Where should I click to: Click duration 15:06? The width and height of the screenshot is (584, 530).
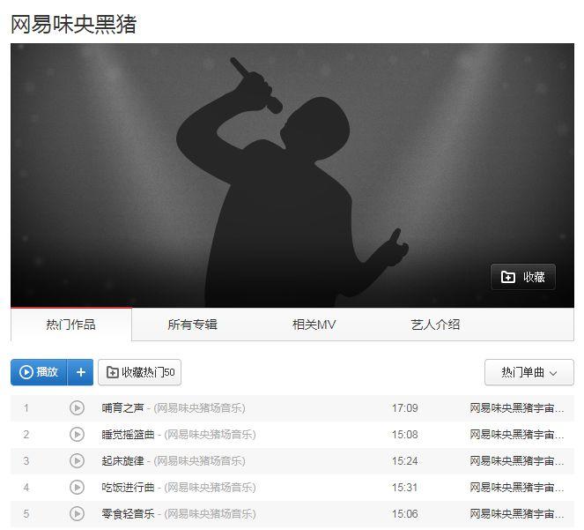coord(405,514)
